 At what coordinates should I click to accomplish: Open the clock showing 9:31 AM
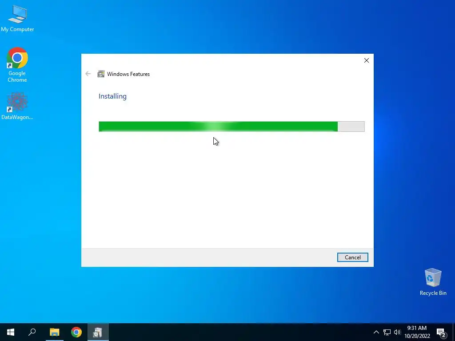point(417,332)
